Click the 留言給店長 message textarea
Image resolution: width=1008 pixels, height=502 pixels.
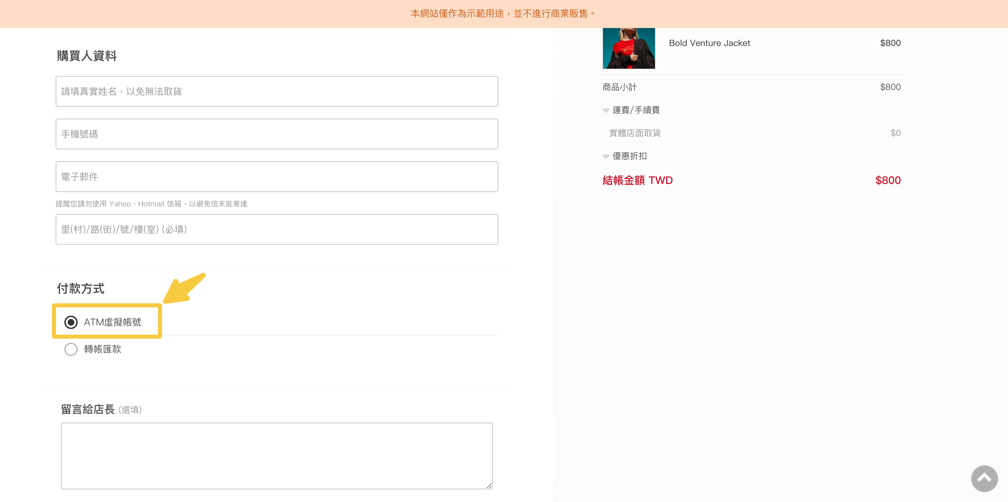pos(277,455)
